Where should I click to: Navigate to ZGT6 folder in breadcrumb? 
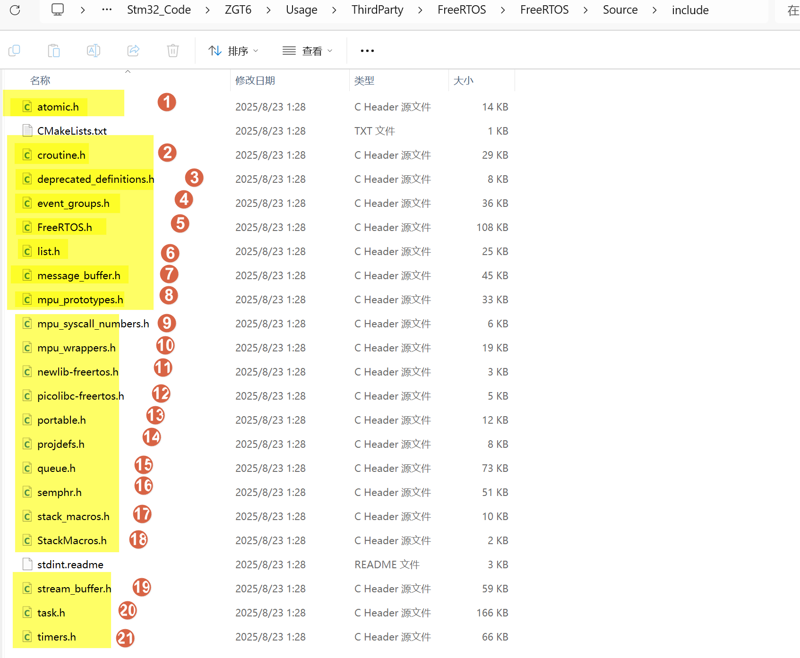pyautogui.click(x=238, y=10)
